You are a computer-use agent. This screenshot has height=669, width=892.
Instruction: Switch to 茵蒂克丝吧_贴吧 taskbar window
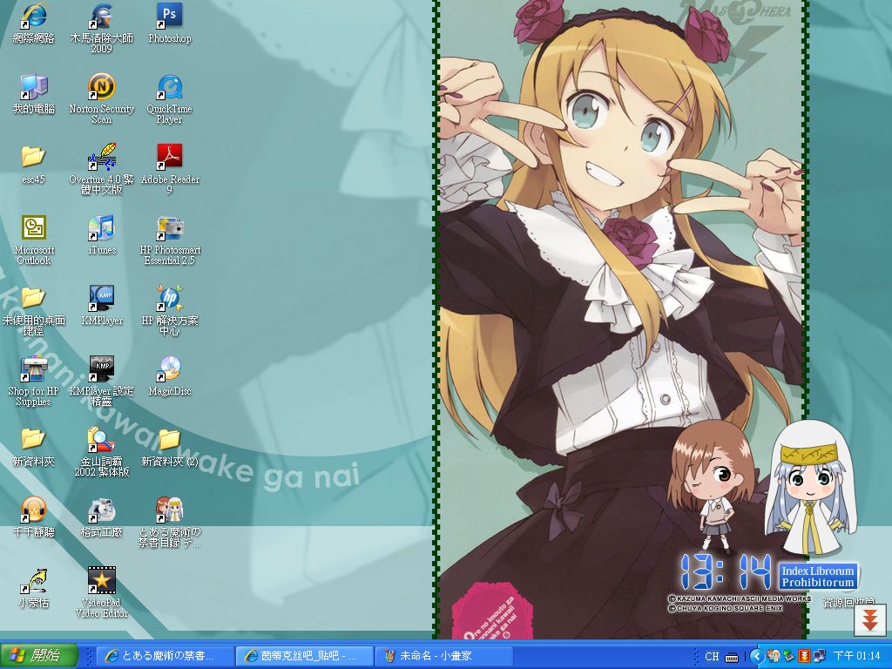tap(306, 656)
